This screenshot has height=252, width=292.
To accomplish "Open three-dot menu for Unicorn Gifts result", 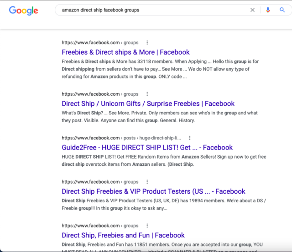I will [147, 94].
